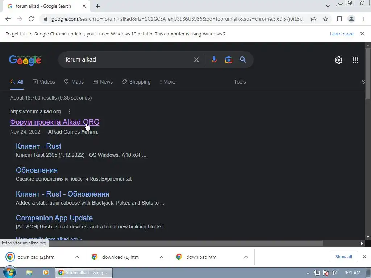371x278 pixels.
Task: Go back using the browser back arrow
Action: 8,19
